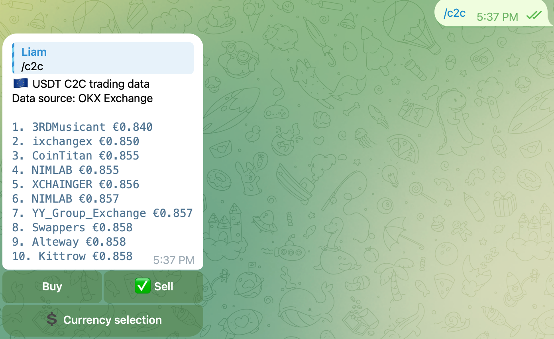This screenshot has height=339, width=554.
Task: Click the /c2c command in sent message
Action: 455,13
